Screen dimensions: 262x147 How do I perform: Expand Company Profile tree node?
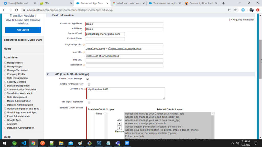pyautogui.click(x=5, y=74)
